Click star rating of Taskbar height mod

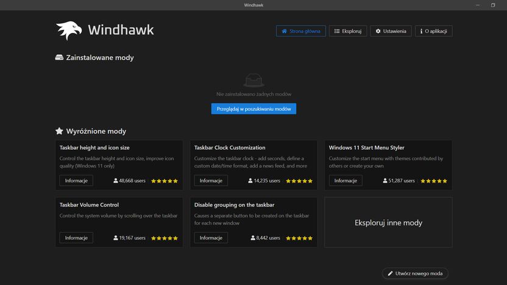point(165,181)
